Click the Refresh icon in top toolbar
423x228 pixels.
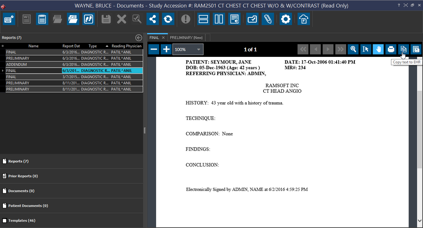[x=168, y=19]
